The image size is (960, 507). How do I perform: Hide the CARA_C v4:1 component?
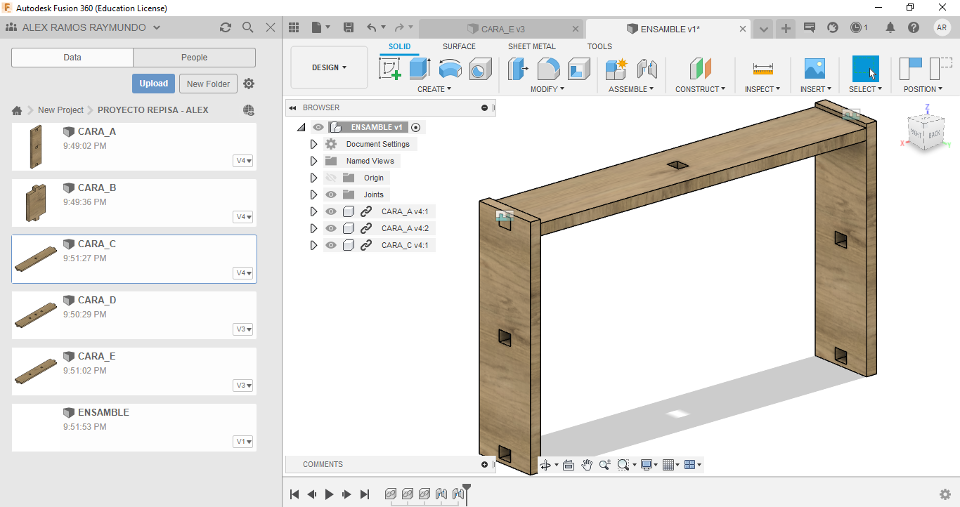click(x=331, y=245)
